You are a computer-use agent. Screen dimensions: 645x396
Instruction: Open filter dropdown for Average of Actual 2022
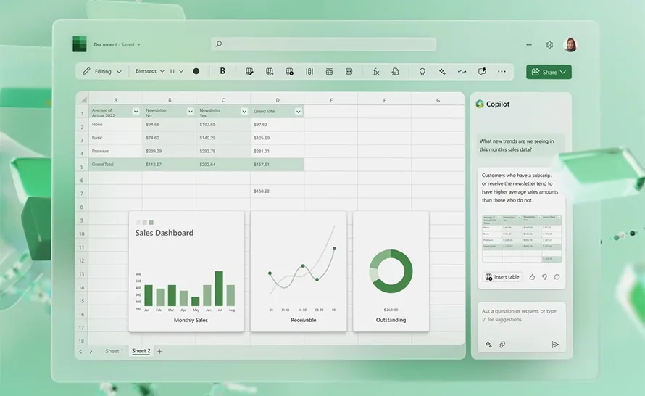[x=136, y=112]
